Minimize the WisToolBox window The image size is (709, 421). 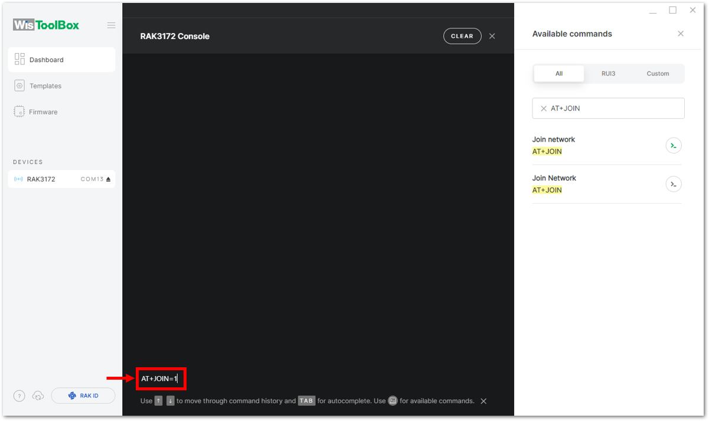pos(653,12)
